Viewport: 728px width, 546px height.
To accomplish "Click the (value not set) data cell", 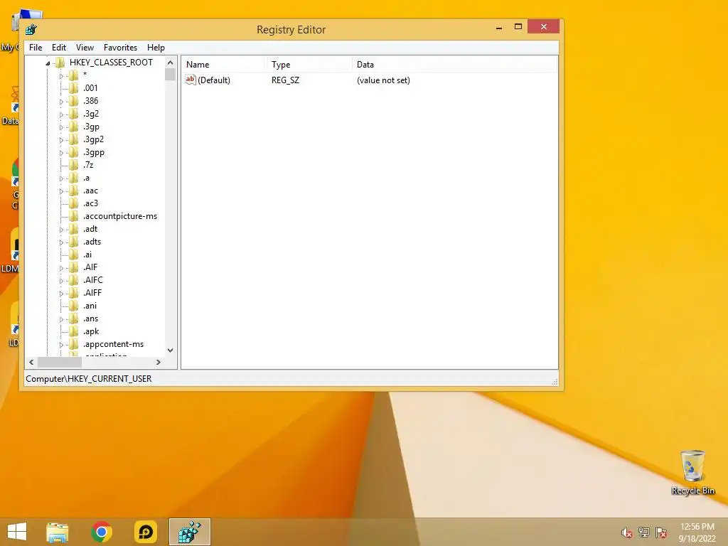I will pyautogui.click(x=383, y=80).
